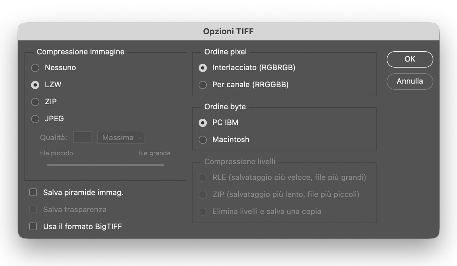Enable Salva piramide immag. checkbox
This screenshot has width=457, height=266.
(33, 192)
